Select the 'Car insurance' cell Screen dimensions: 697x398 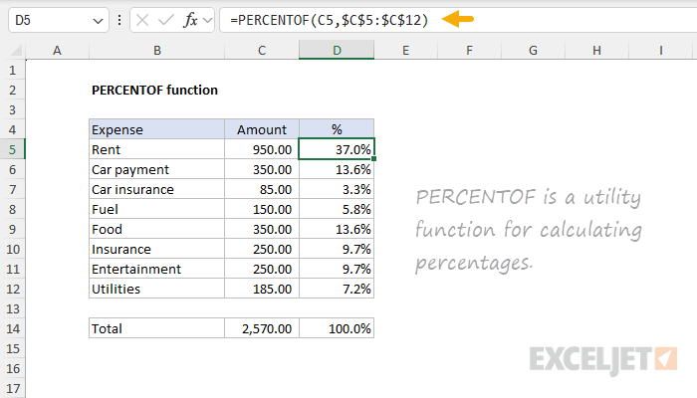pos(157,190)
